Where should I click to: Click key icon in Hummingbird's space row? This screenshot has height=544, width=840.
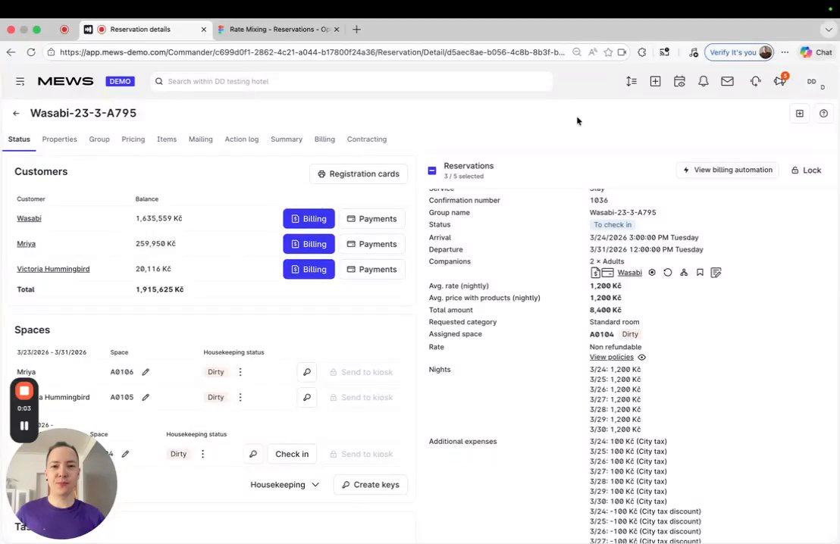click(x=307, y=397)
